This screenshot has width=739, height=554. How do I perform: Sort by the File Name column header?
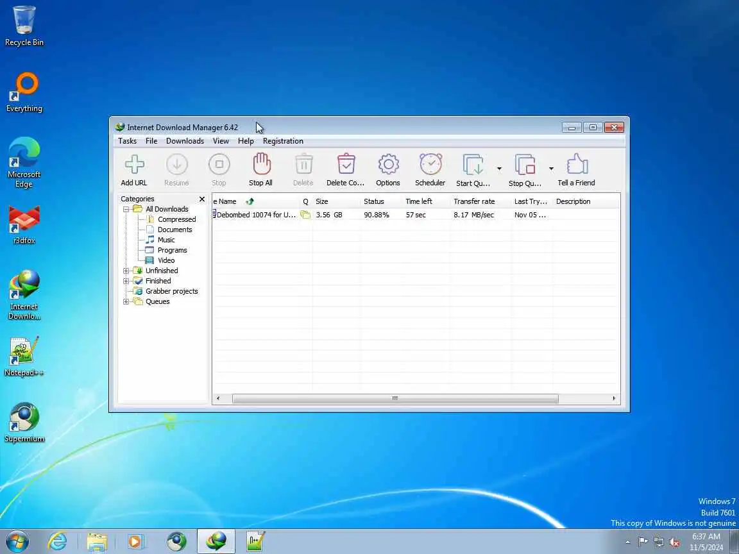click(x=257, y=201)
